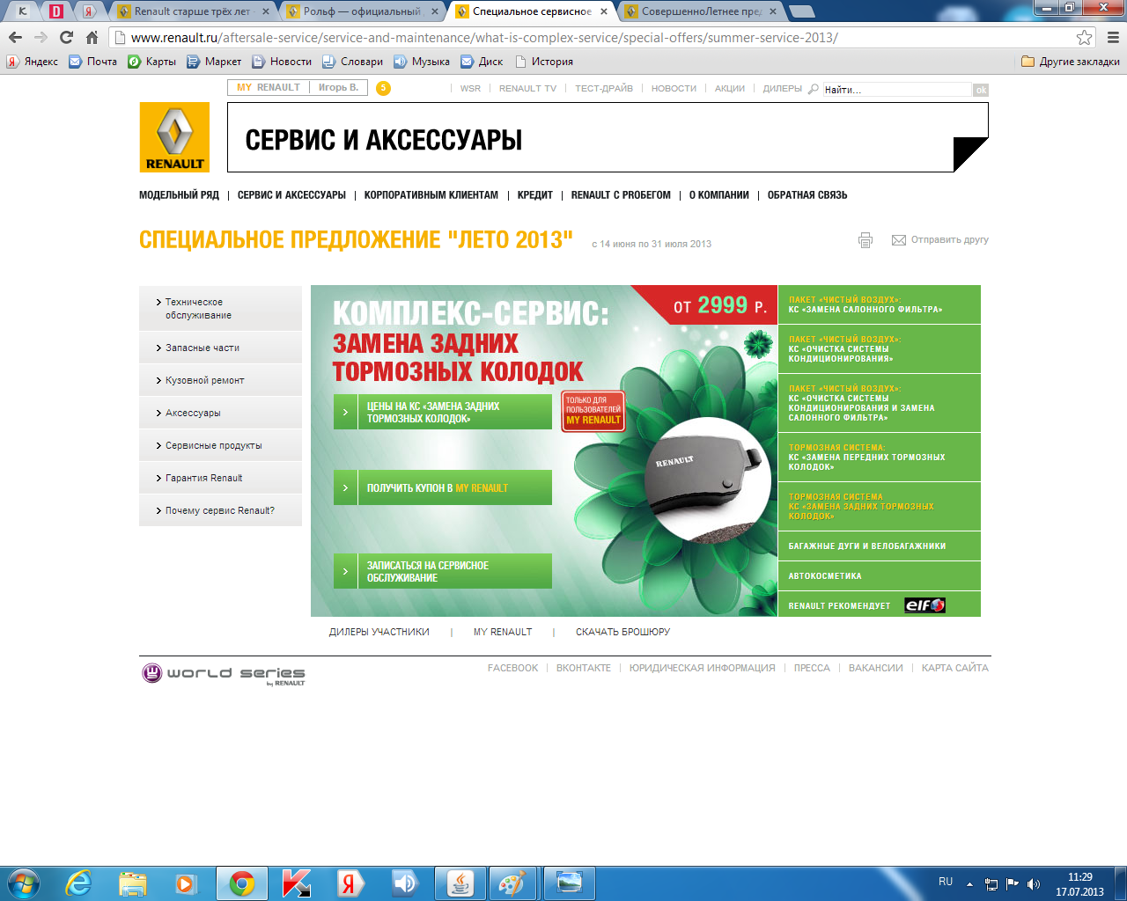Image resolution: width=1127 pixels, height=901 pixels.
Task: Open the Карты bookmark
Action: [x=151, y=62]
